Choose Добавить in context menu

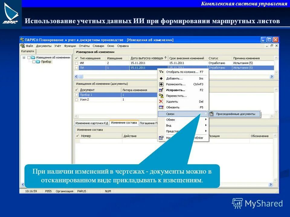pos(183,78)
